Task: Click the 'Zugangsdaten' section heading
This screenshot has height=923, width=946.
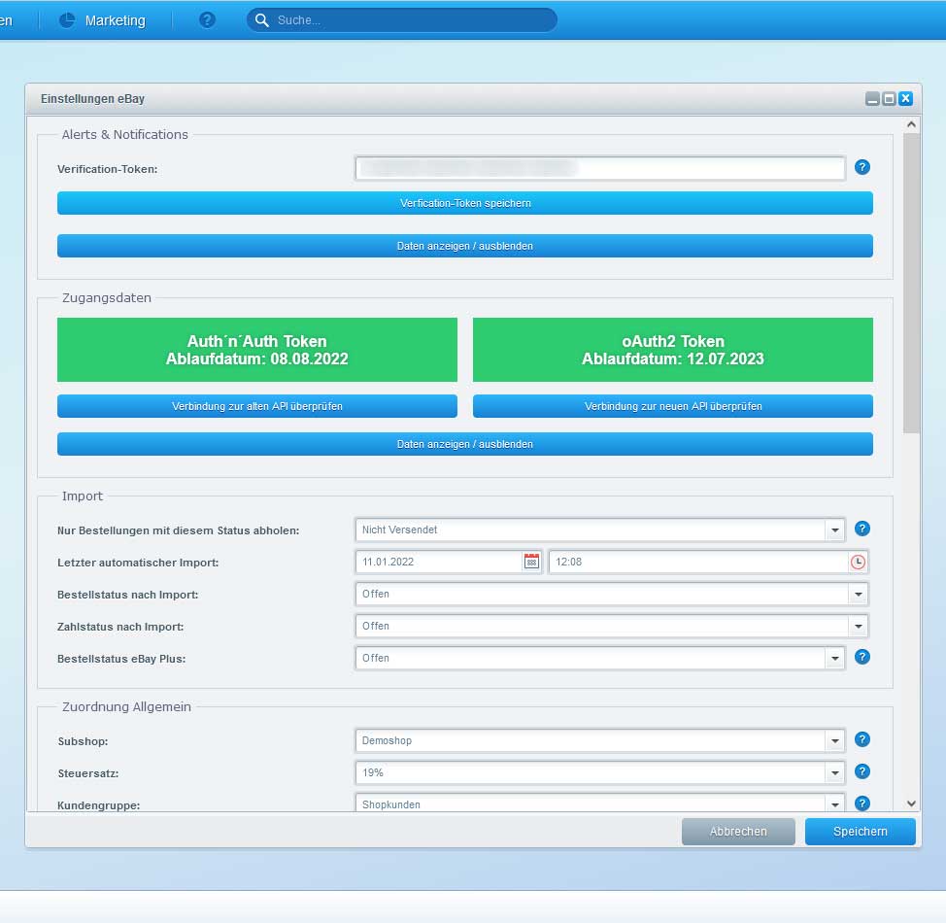Action: (107, 297)
